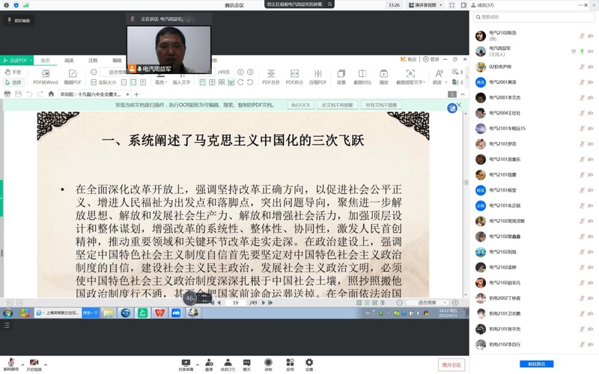599x374 pixels.
Task: Toggle camera with 开启视频 button
Action: point(34,364)
